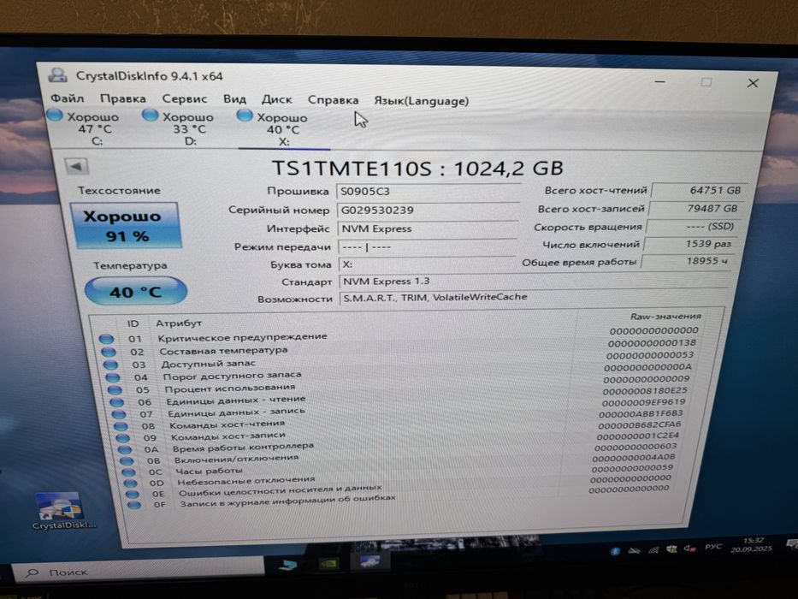This screenshot has height=599, width=798.
Task: Click the status circle for attribute 0C
Action: (129, 471)
